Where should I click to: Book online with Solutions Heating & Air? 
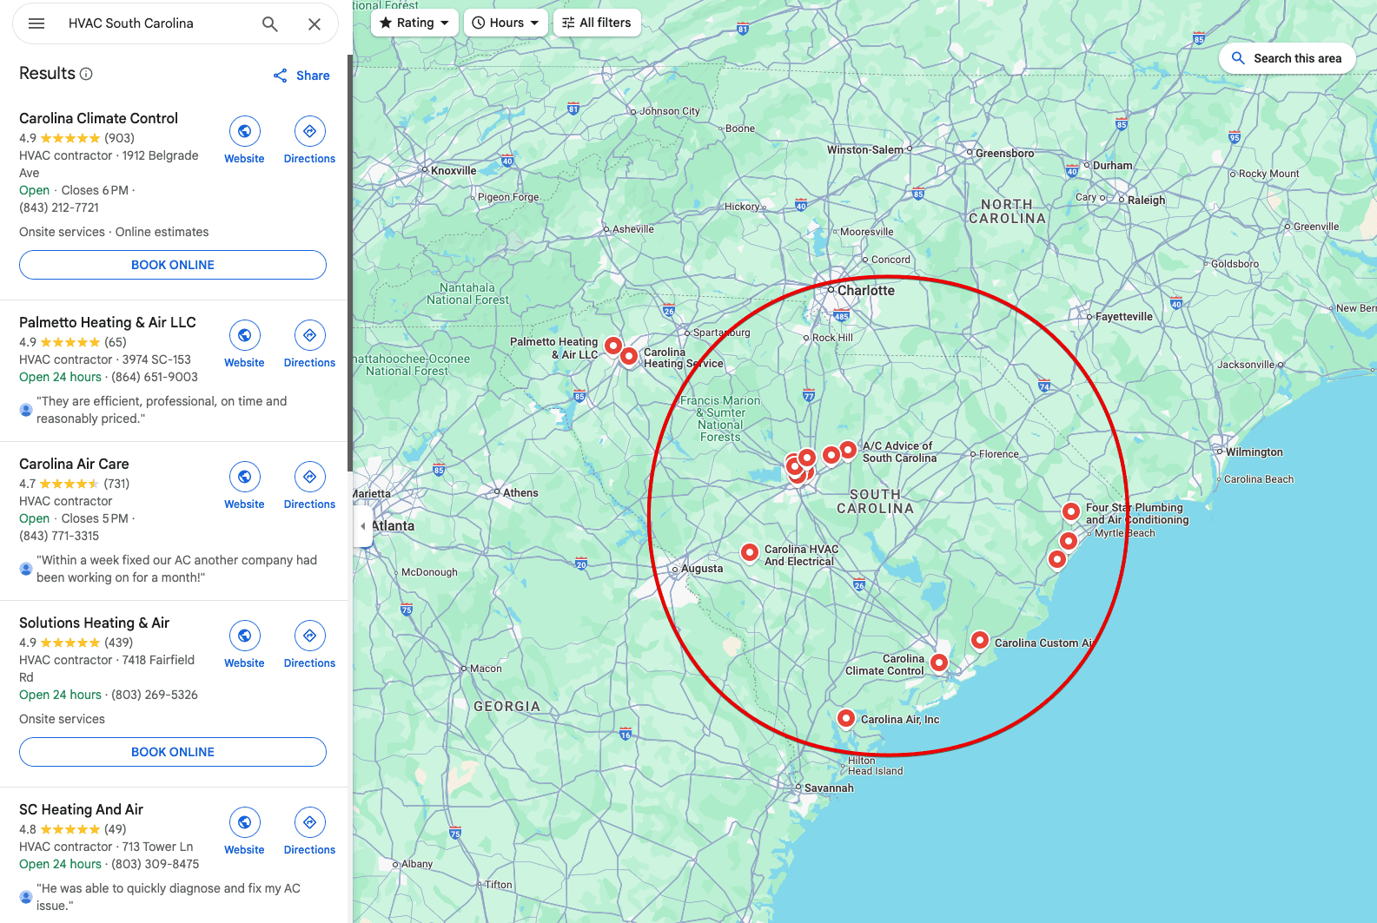pos(173,752)
